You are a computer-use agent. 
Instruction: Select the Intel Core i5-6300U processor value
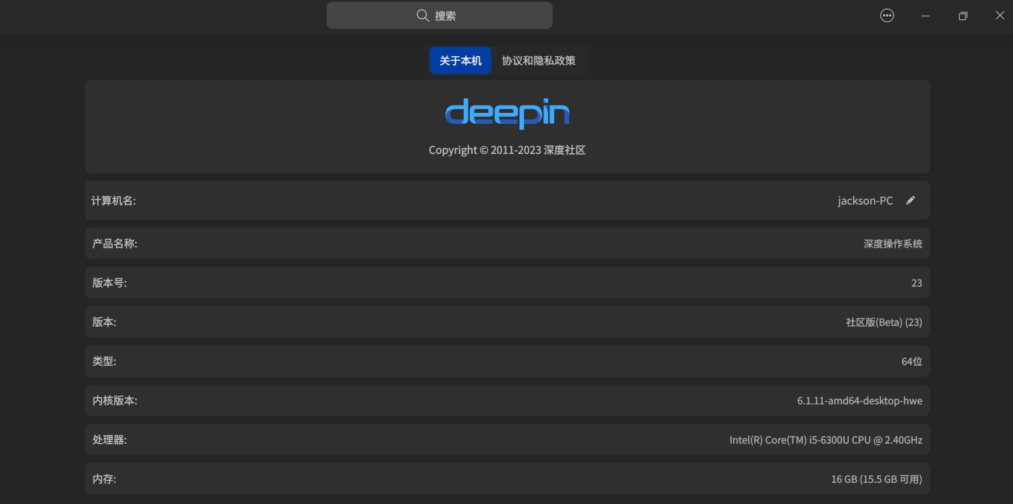826,440
